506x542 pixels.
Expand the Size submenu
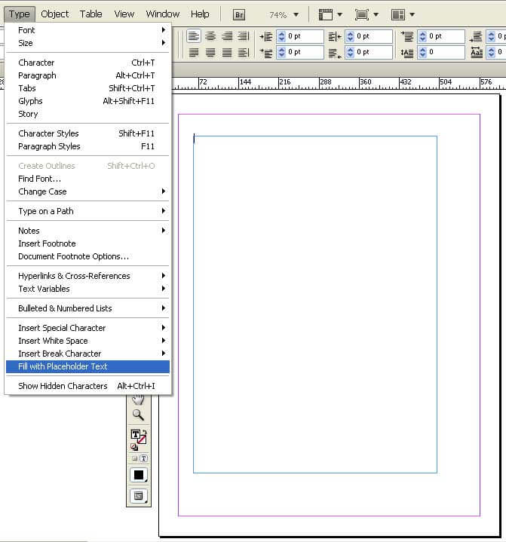click(x=87, y=43)
